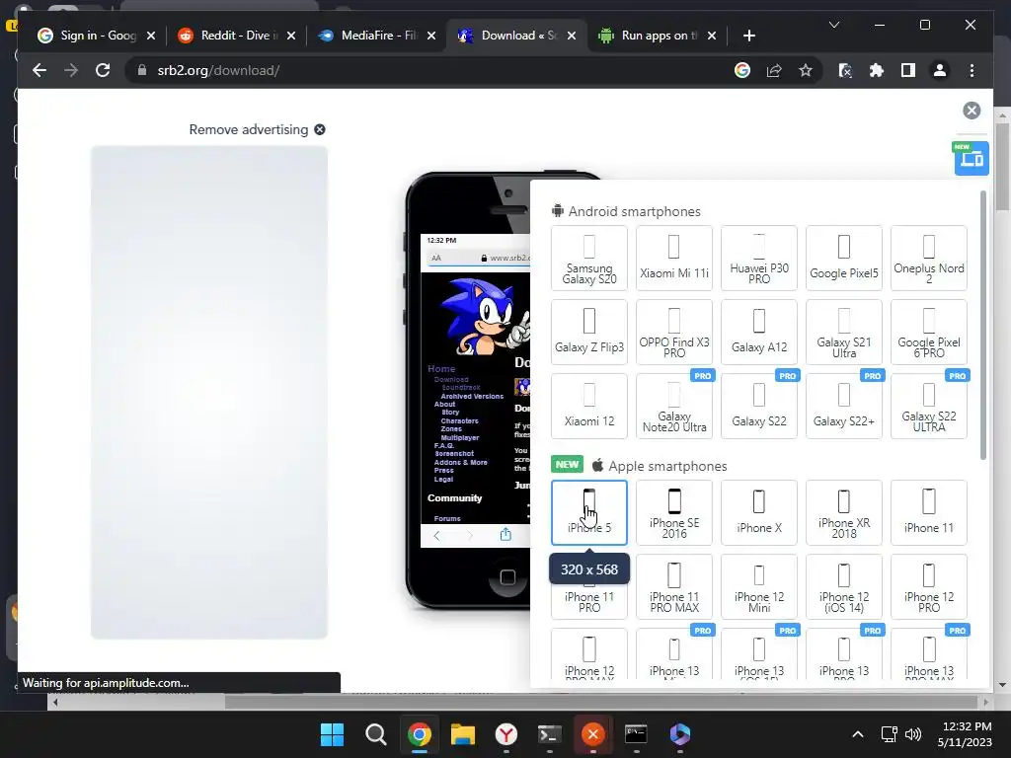Pick the Galaxy A12 device
This screenshot has width=1011, height=758.
pos(759,333)
